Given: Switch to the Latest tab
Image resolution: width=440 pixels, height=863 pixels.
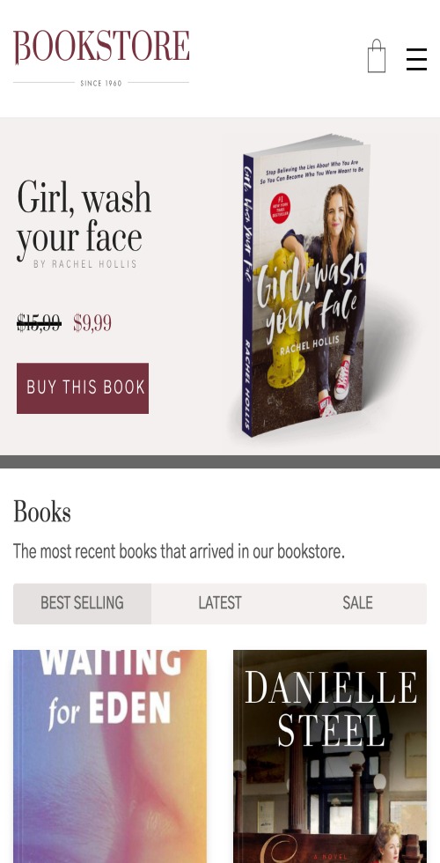Looking at the screenshot, I should (220, 604).
